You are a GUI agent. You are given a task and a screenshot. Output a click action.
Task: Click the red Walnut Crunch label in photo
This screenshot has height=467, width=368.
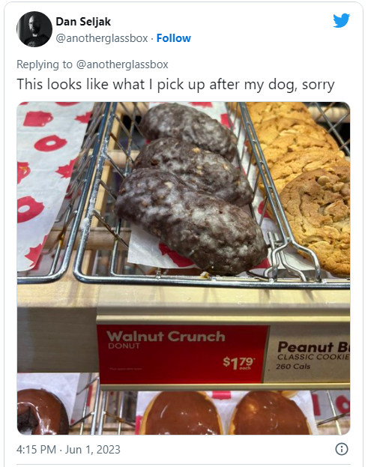[183, 354]
